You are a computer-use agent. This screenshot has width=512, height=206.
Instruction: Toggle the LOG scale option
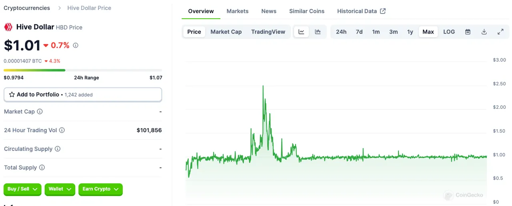coord(449,32)
